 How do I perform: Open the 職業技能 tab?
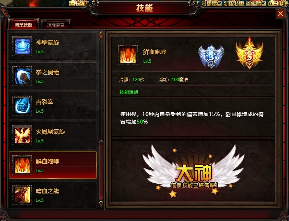tap(24, 25)
